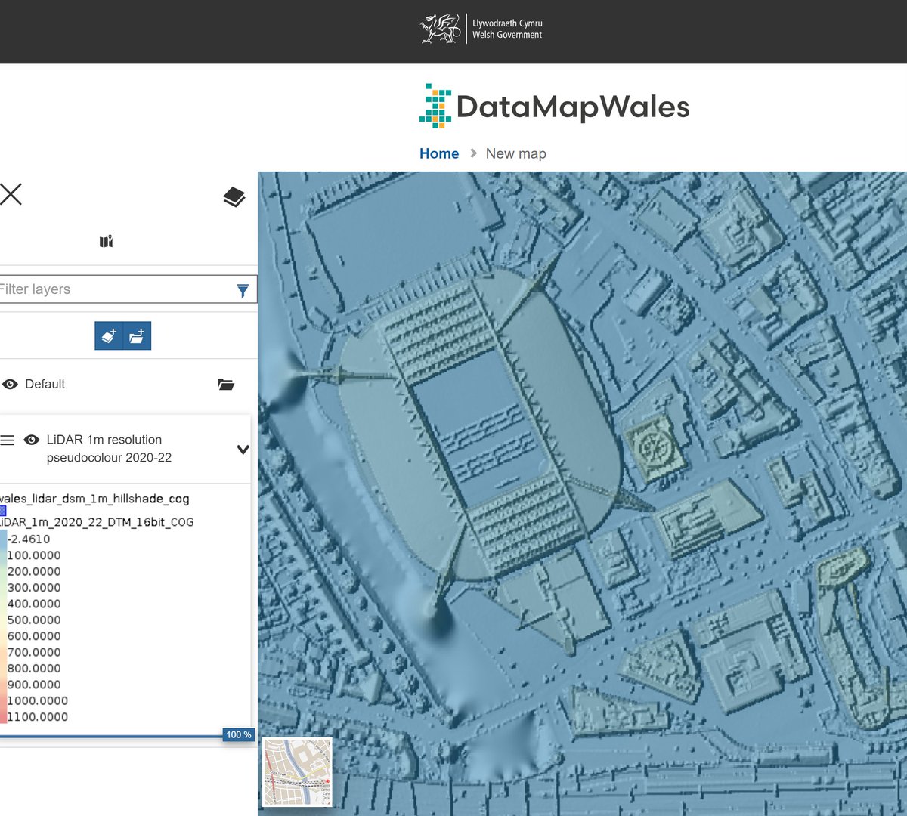Viewport: 907px width, 816px height.
Task: Click the add group folder button
Action: coord(137,336)
